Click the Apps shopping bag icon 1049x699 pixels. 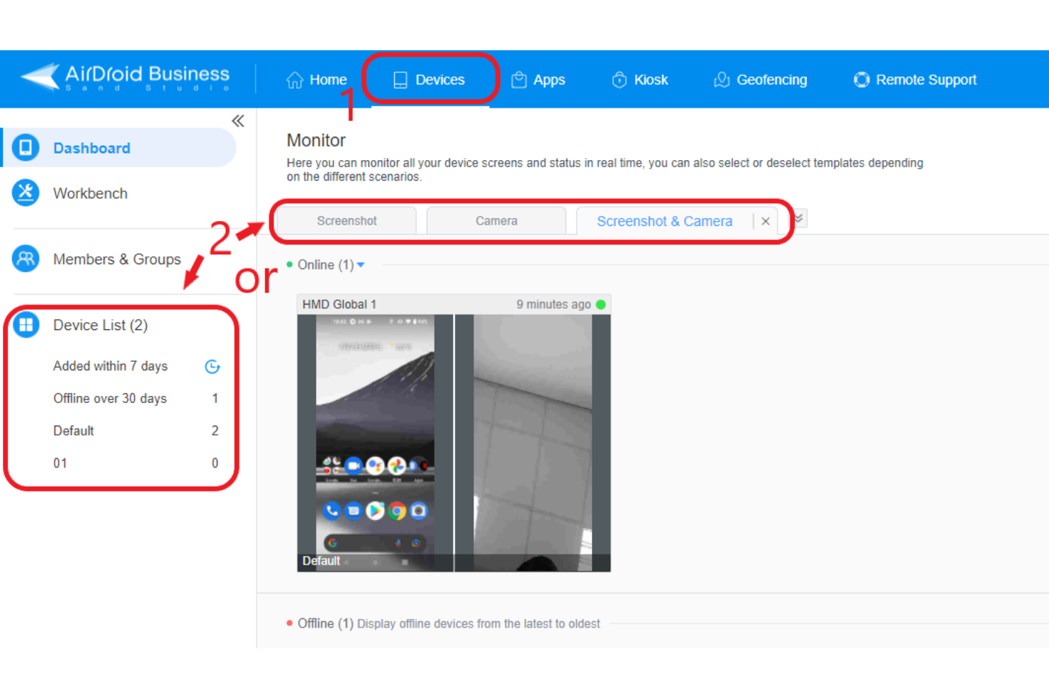click(x=519, y=80)
